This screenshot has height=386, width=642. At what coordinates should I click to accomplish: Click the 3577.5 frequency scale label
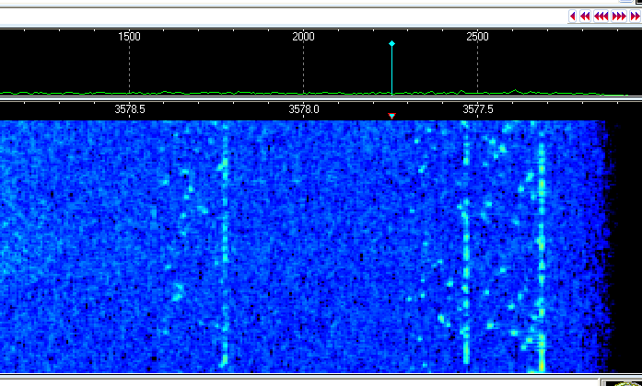tap(477, 108)
